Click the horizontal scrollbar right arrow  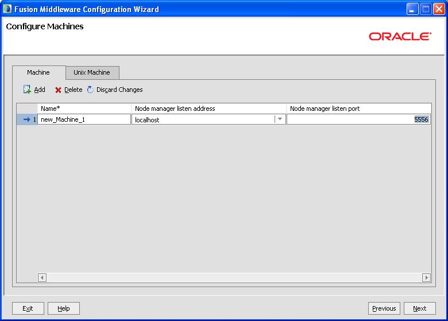point(426,277)
